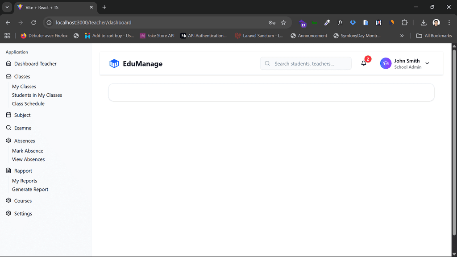Click the calendar icon next to Subject
This screenshot has width=457, height=257.
pos(8,115)
